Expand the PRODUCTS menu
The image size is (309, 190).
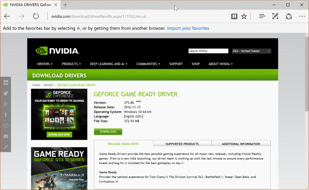click(71, 64)
